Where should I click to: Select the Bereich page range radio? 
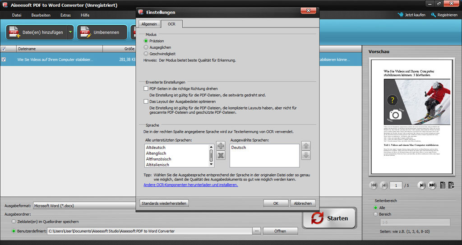click(x=375, y=214)
